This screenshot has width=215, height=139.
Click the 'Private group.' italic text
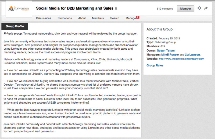[x=13, y=34]
